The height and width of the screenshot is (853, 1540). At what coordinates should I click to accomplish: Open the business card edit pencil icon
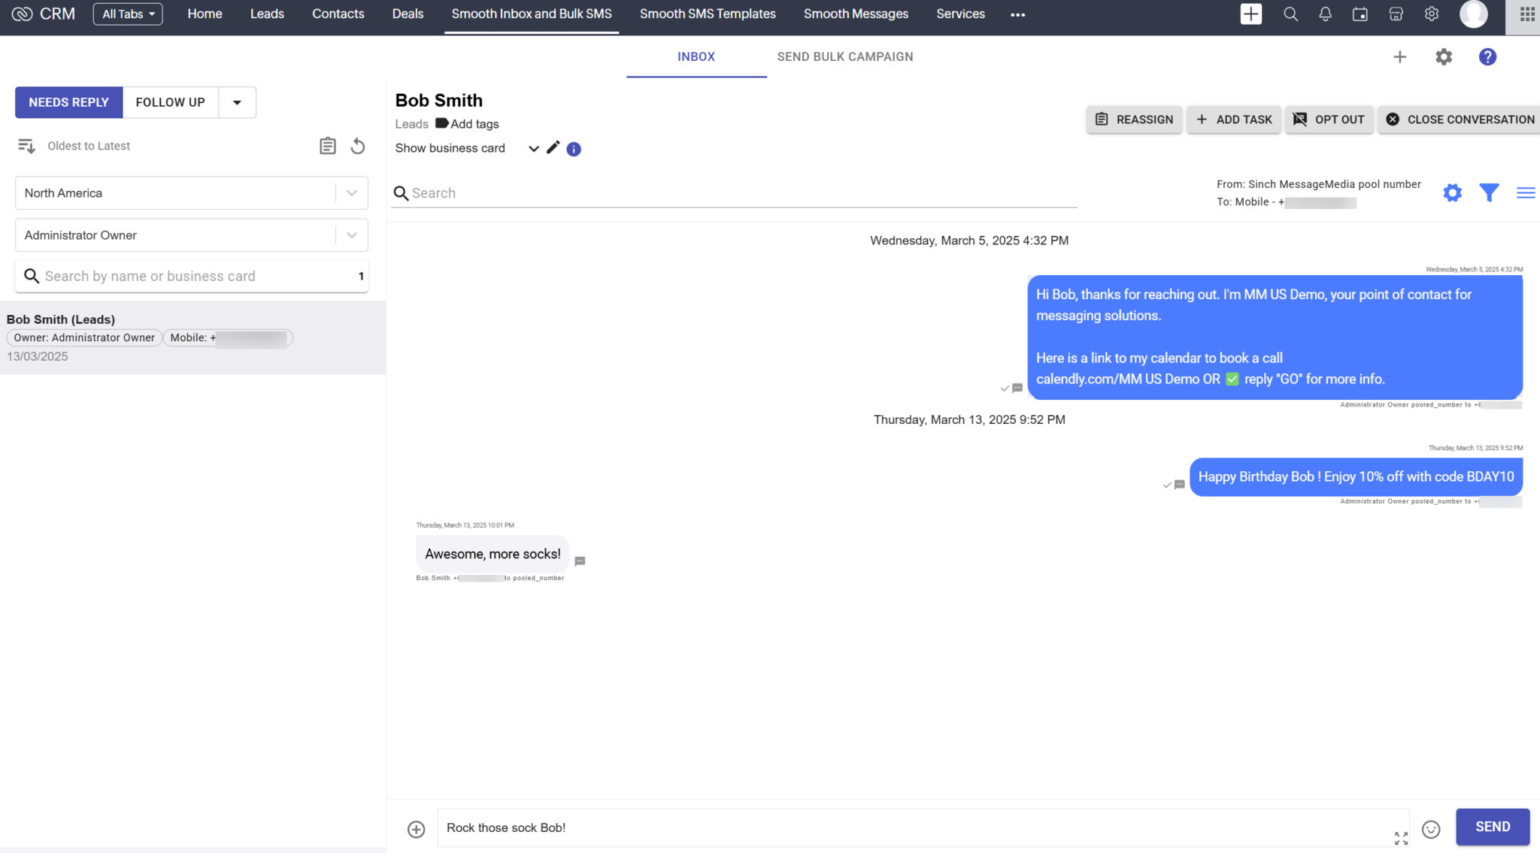553,148
